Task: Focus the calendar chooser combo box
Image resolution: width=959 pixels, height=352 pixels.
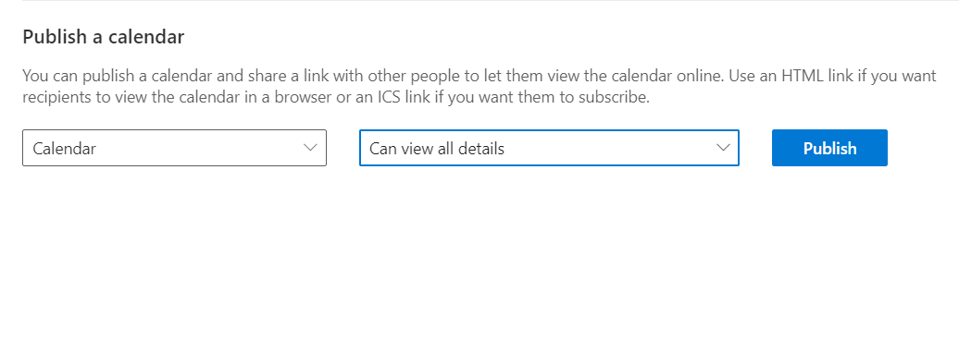Action: (x=174, y=148)
